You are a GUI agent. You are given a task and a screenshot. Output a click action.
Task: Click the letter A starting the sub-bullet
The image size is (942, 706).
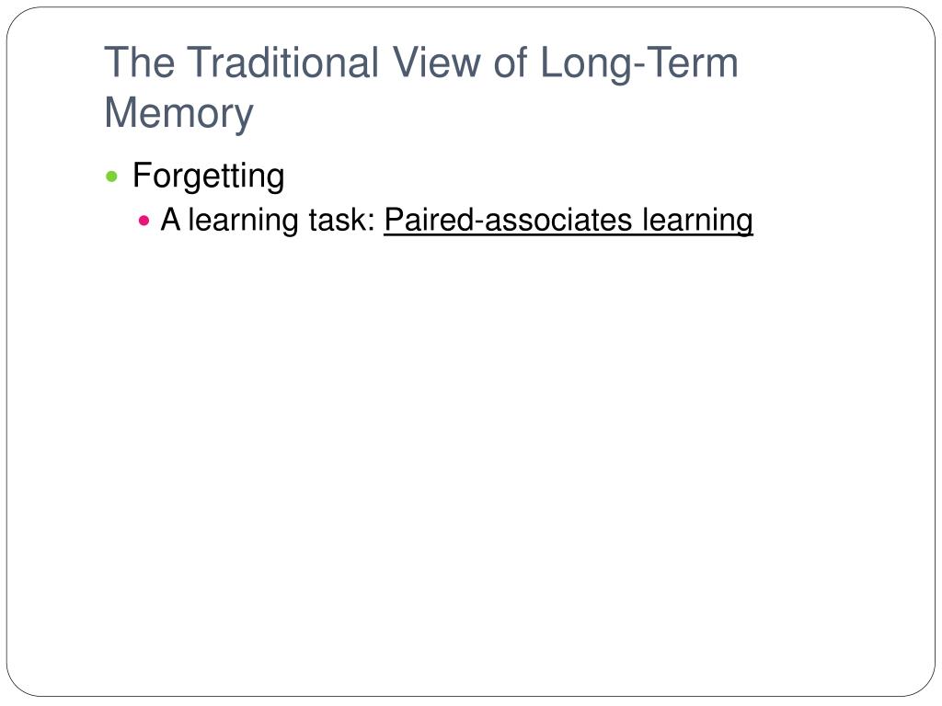pos(170,220)
